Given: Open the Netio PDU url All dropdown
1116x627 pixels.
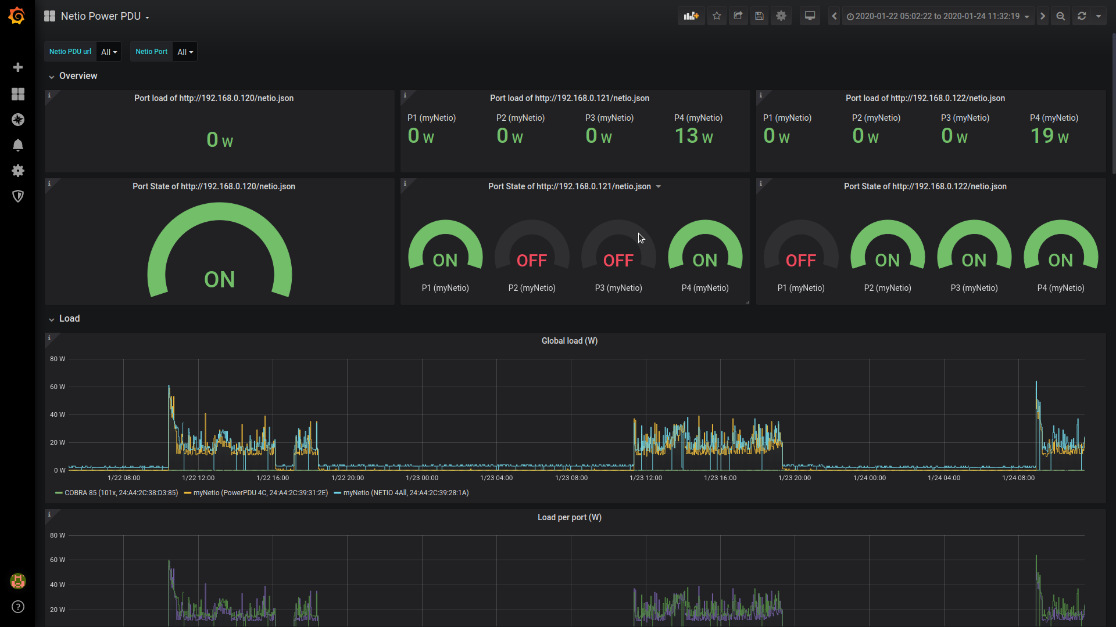Looking at the screenshot, I should 109,52.
